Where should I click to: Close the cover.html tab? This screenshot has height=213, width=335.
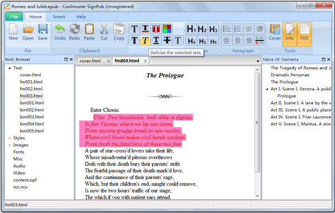pos(108,61)
